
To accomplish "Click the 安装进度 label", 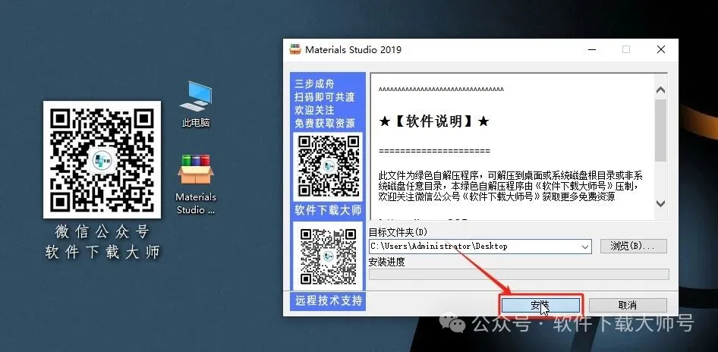I will click(x=387, y=262).
